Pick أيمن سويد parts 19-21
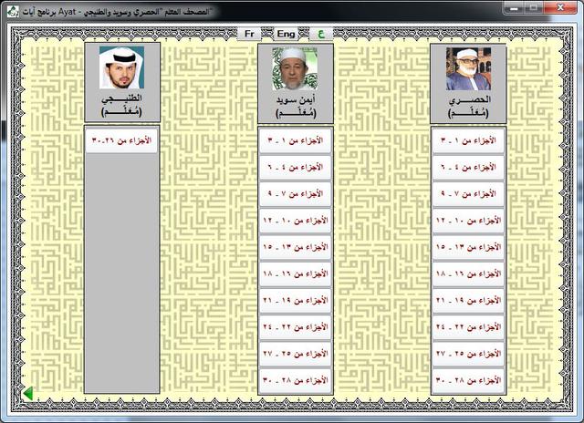Image resolution: width=584 pixels, height=423 pixels. coord(296,300)
